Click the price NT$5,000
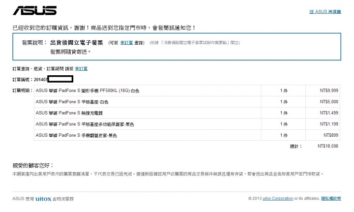The width and height of the screenshot is (354, 212). click(329, 102)
